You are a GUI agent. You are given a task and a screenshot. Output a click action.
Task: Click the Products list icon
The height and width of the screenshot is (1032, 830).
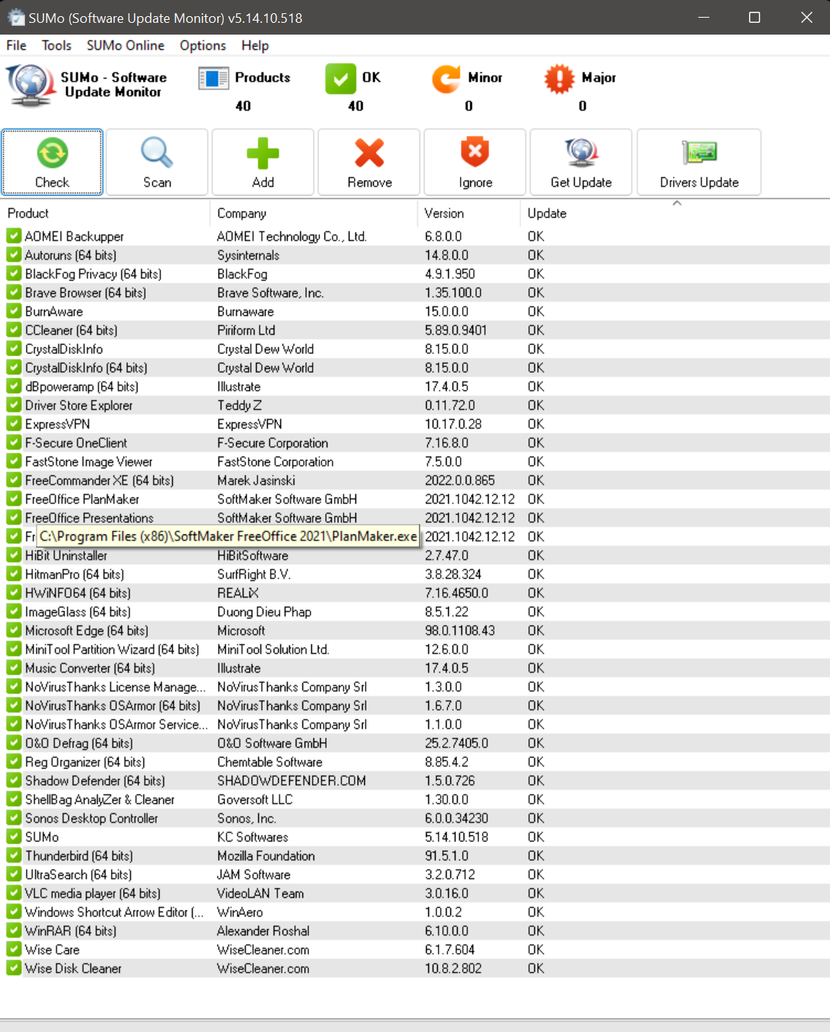[x=213, y=78]
